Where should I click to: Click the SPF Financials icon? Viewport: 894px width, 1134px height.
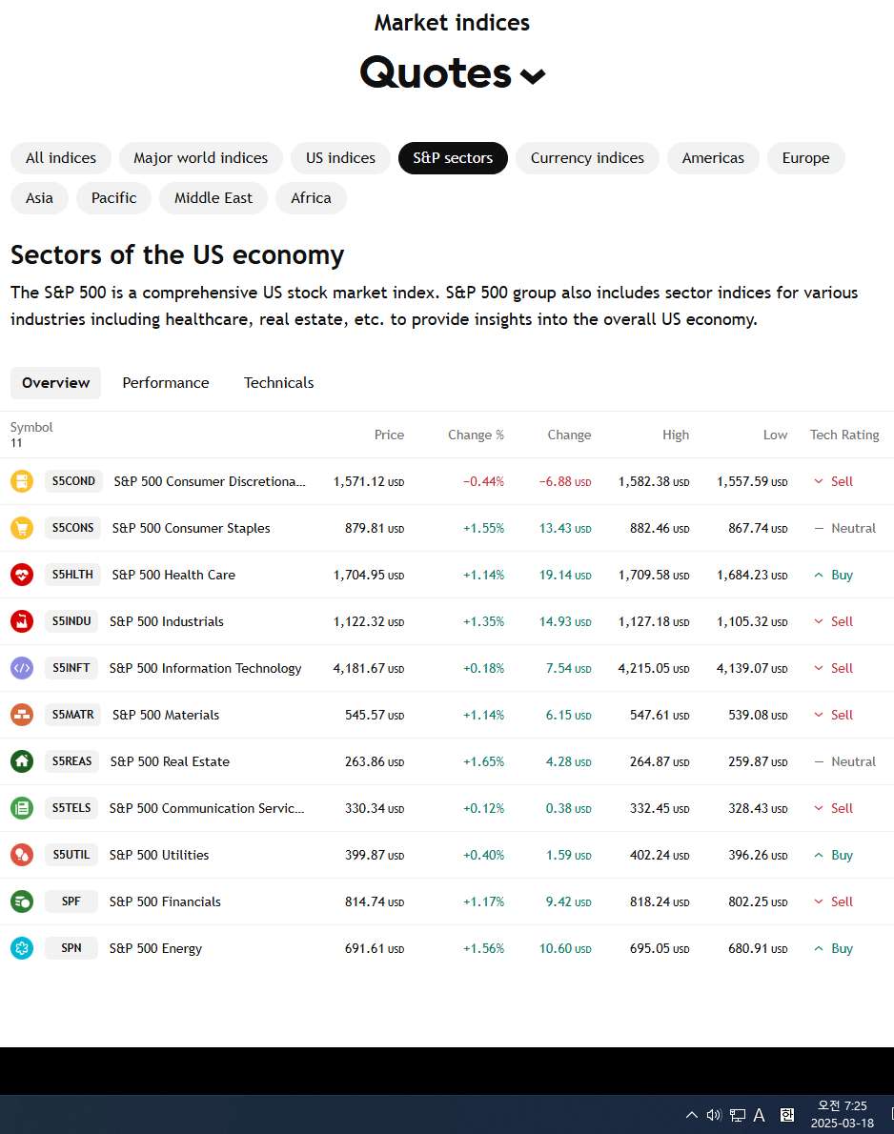(22, 901)
